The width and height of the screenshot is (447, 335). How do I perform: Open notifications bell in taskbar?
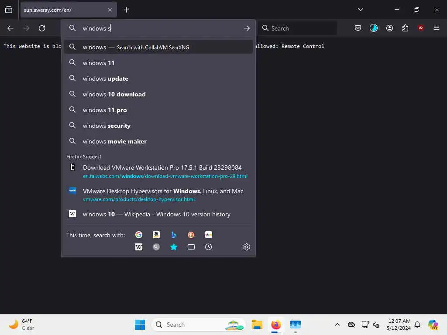click(x=417, y=325)
